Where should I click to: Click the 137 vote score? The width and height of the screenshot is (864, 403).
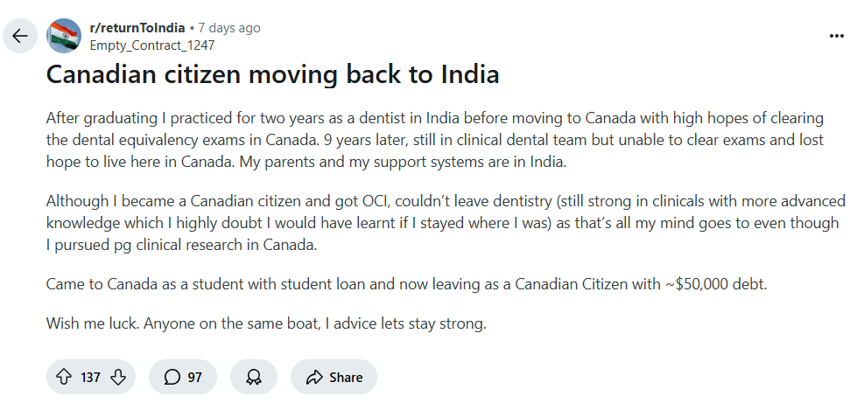(x=91, y=377)
